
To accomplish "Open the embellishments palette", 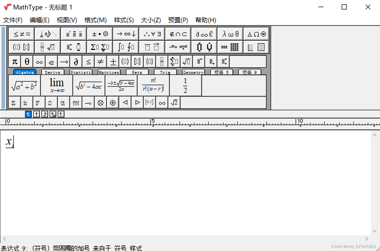I will click(74, 34).
